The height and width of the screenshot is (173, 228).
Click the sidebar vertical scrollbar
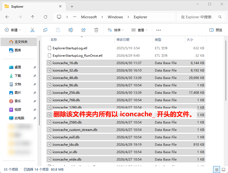coord(39,83)
